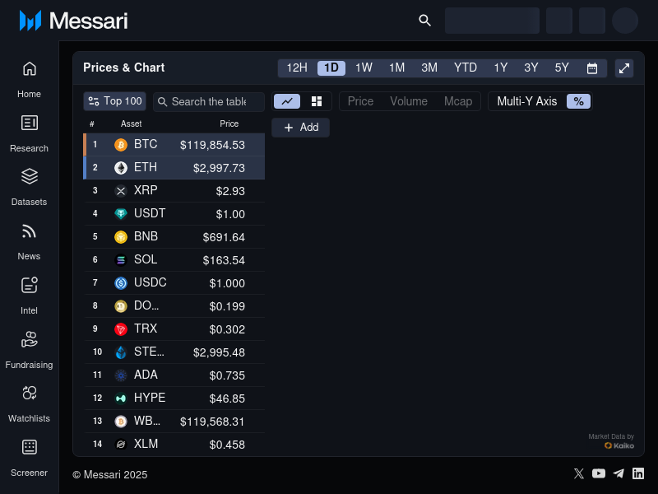This screenshot has height=494, width=658.
Task: Go to Home in sidebar
Action: coord(29,80)
